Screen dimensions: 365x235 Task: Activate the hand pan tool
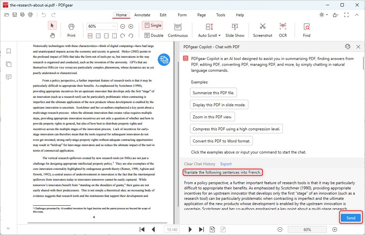click(52, 36)
